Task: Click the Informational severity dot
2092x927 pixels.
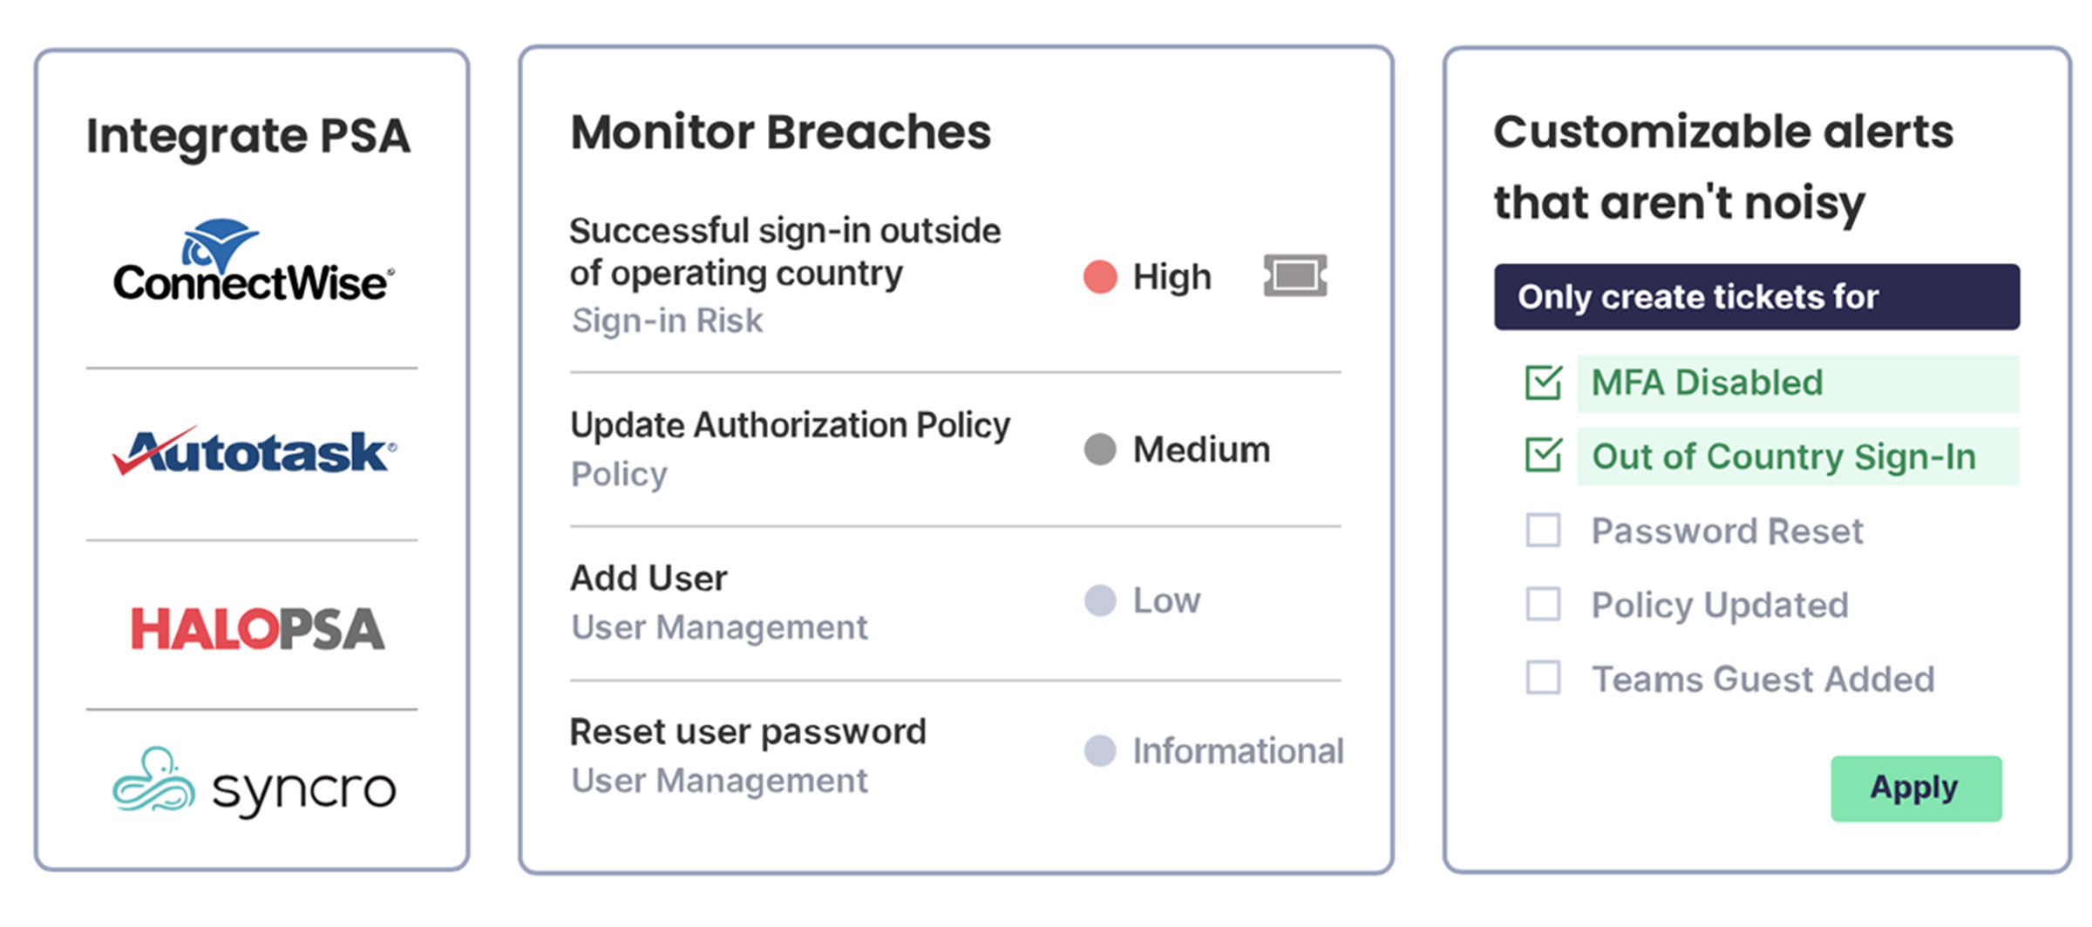Action: (1100, 751)
